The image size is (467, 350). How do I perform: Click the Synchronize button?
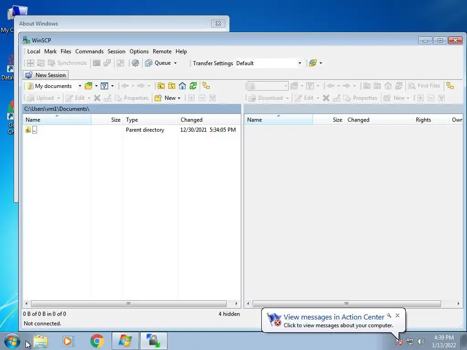coord(67,63)
